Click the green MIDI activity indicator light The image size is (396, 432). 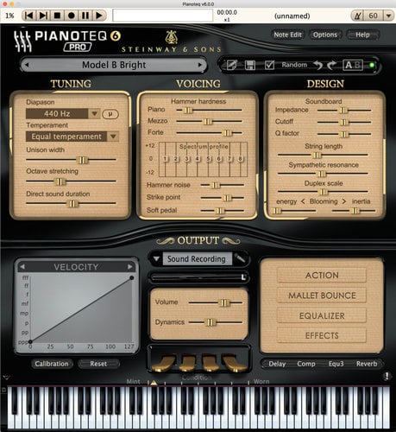pyautogui.click(x=372, y=66)
